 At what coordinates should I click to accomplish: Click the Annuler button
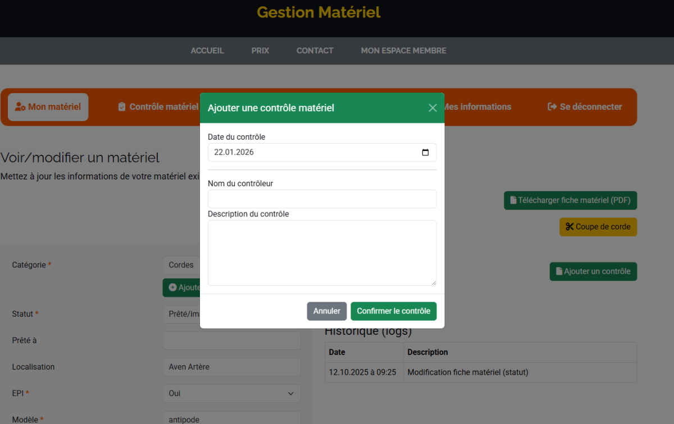pyautogui.click(x=326, y=311)
